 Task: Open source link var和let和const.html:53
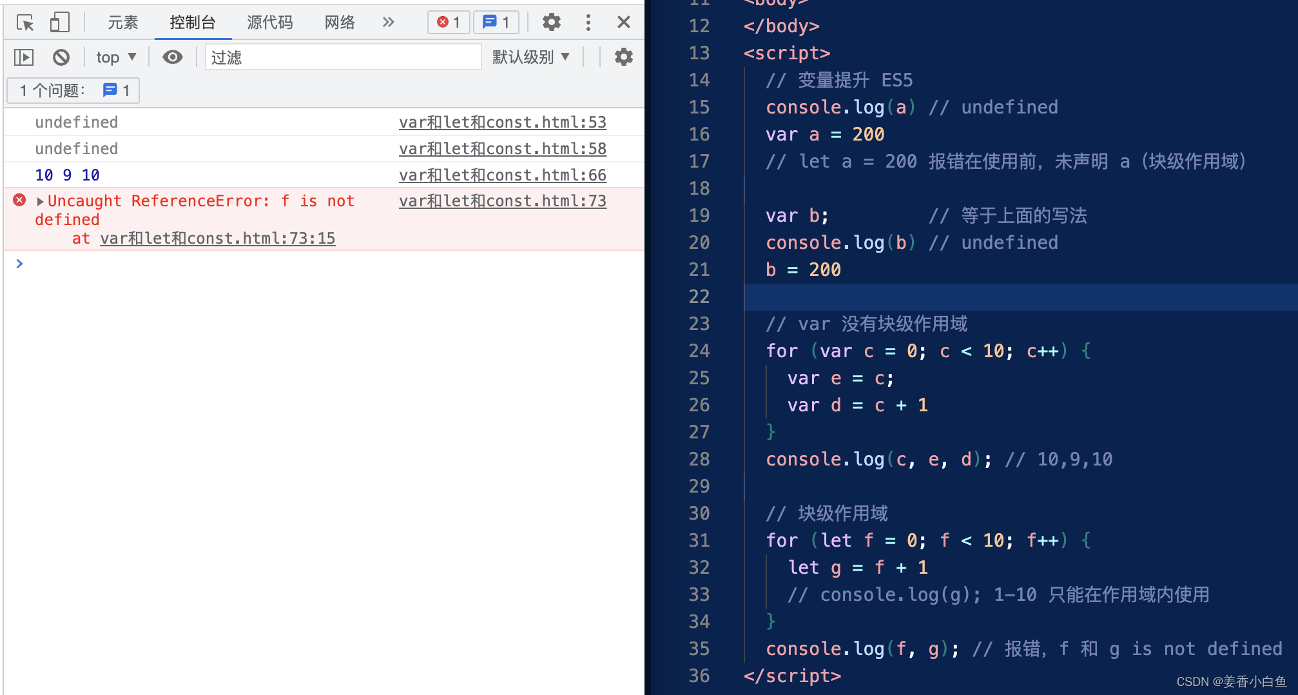[503, 122]
